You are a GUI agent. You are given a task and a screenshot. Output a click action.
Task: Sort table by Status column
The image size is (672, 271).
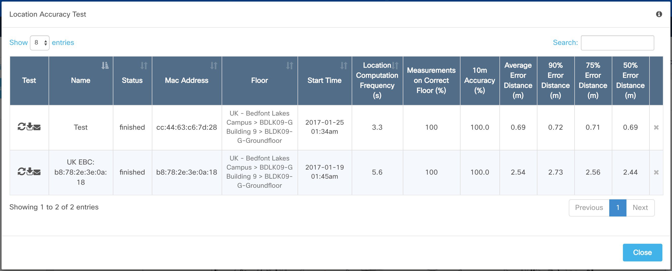pyautogui.click(x=132, y=80)
